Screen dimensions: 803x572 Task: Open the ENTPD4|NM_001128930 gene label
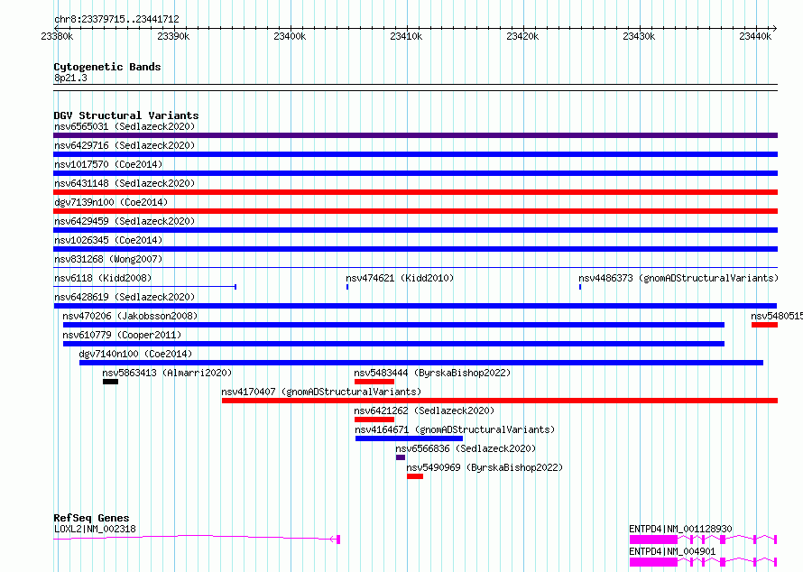point(680,529)
